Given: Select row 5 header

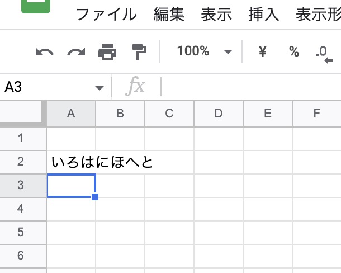Looking at the screenshot, I should point(21,232).
